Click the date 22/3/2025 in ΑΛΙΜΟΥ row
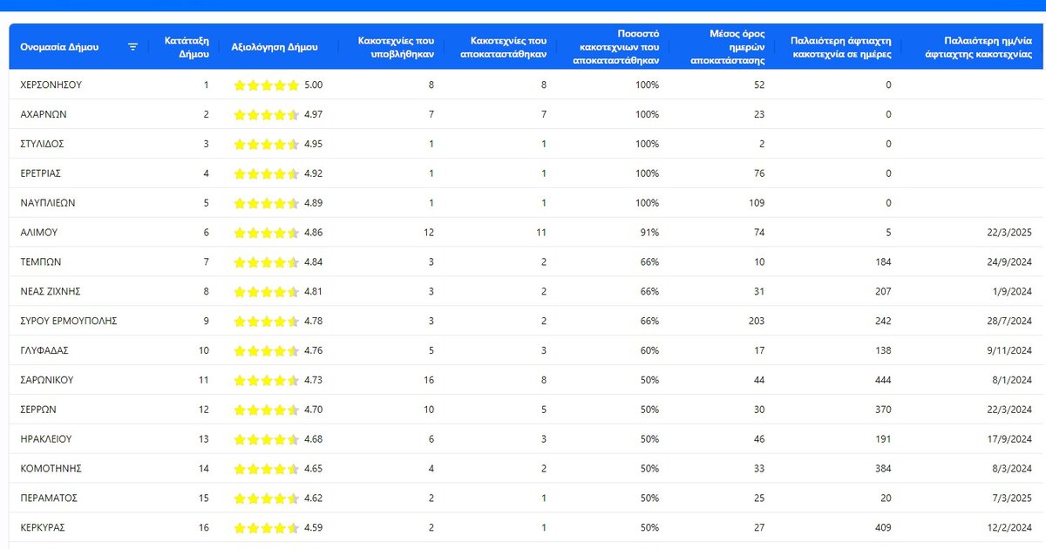 pos(1007,233)
